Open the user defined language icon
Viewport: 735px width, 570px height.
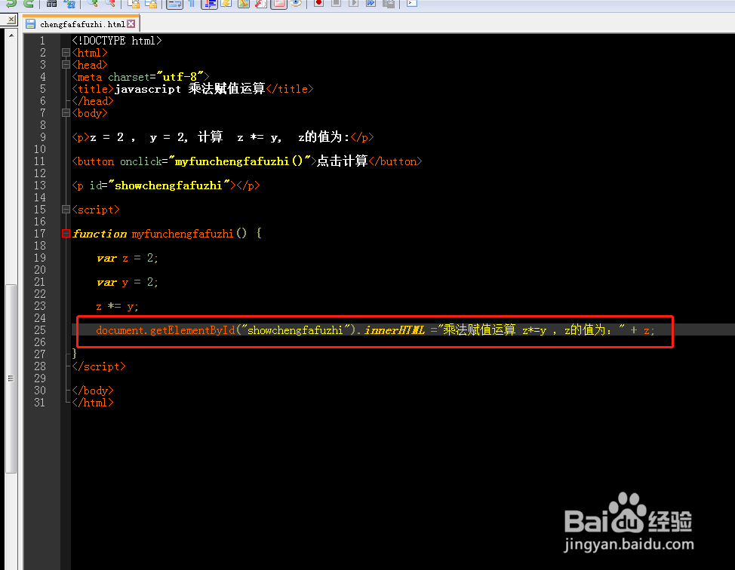(226, 3)
